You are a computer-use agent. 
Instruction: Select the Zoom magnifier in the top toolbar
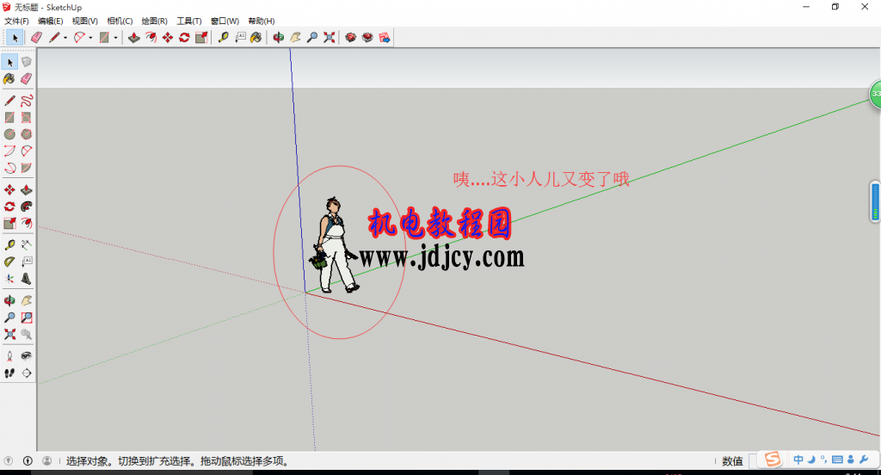[x=311, y=38]
